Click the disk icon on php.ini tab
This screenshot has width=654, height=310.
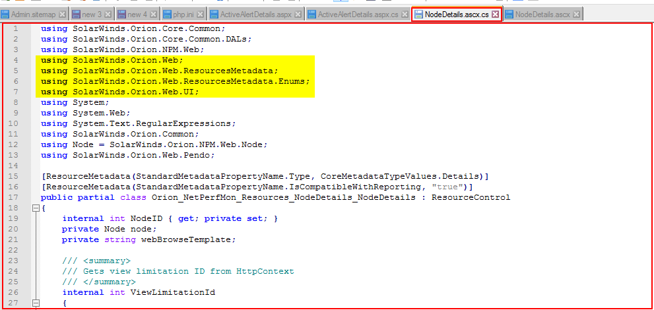[x=167, y=15]
